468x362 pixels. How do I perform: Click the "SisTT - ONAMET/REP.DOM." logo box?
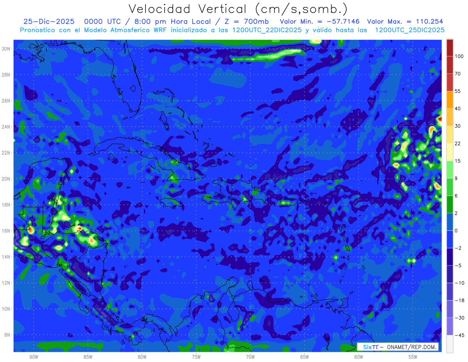pyautogui.click(x=398, y=347)
